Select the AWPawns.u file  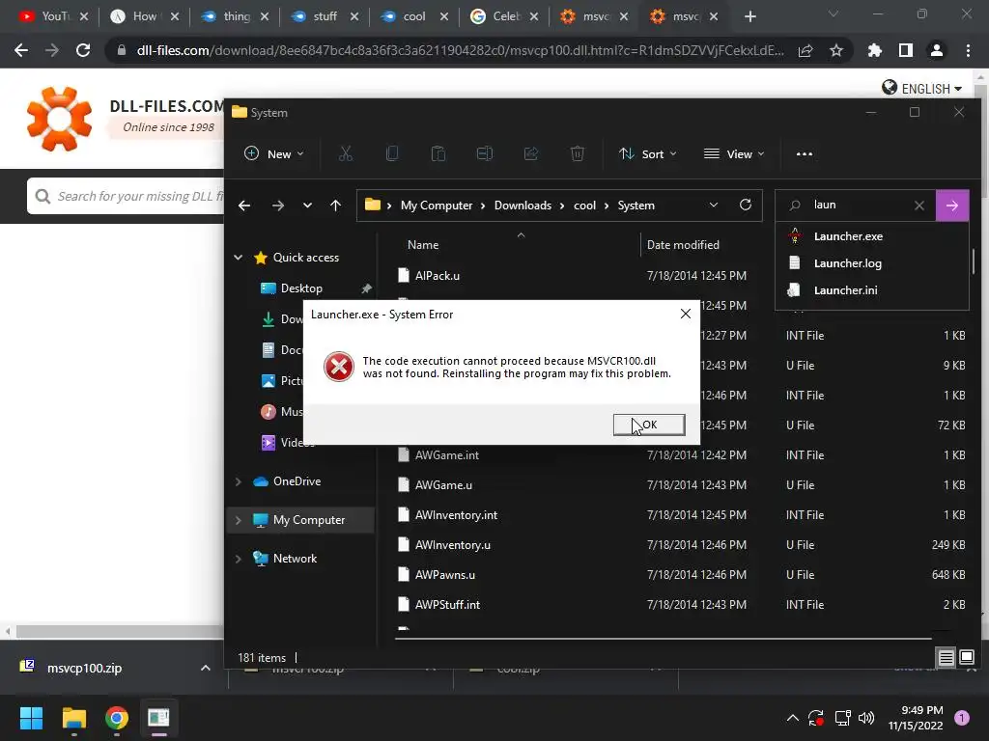click(x=444, y=575)
